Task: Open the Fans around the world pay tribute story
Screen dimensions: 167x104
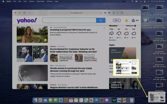Action: [x=91, y=59]
